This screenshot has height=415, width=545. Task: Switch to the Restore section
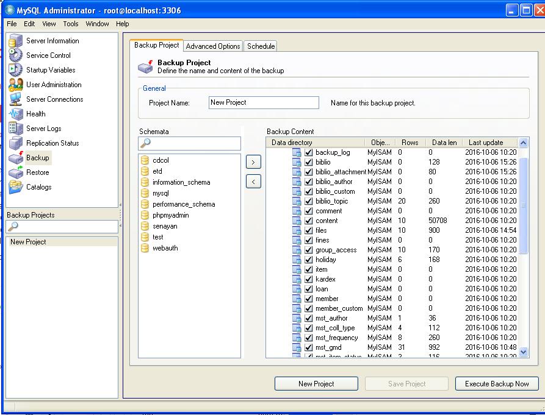pos(40,172)
